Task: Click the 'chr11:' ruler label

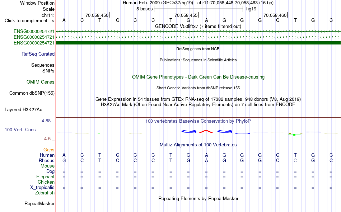Action: click(48, 15)
